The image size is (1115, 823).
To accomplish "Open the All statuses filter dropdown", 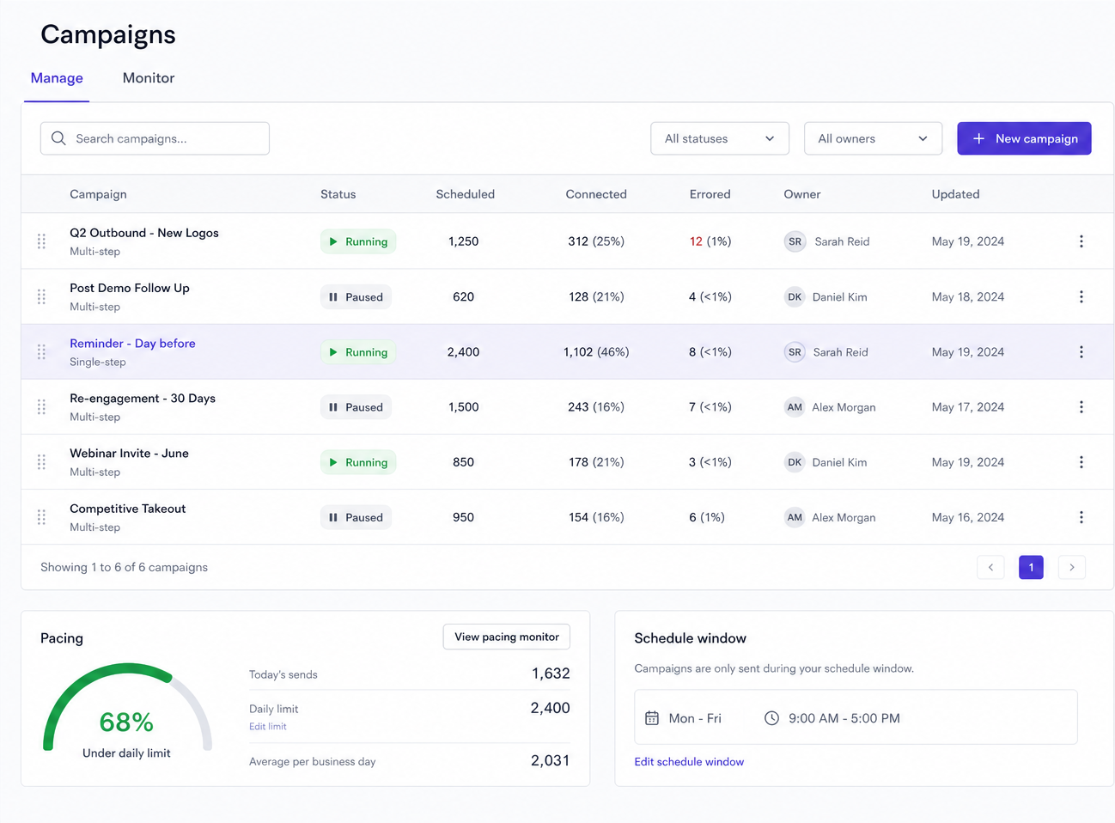I will click(x=720, y=138).
